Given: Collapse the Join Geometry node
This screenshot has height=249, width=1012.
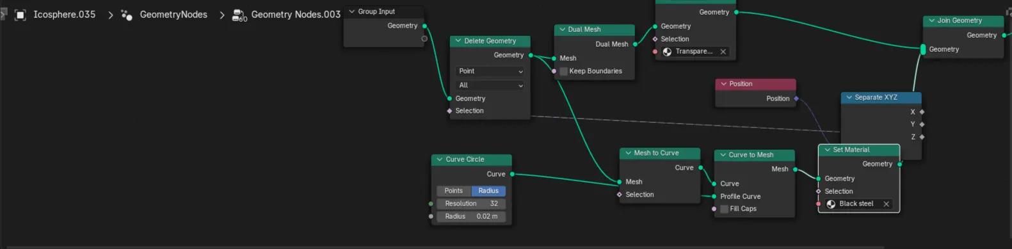Looking at the screenshot, I should pos(931,20).
